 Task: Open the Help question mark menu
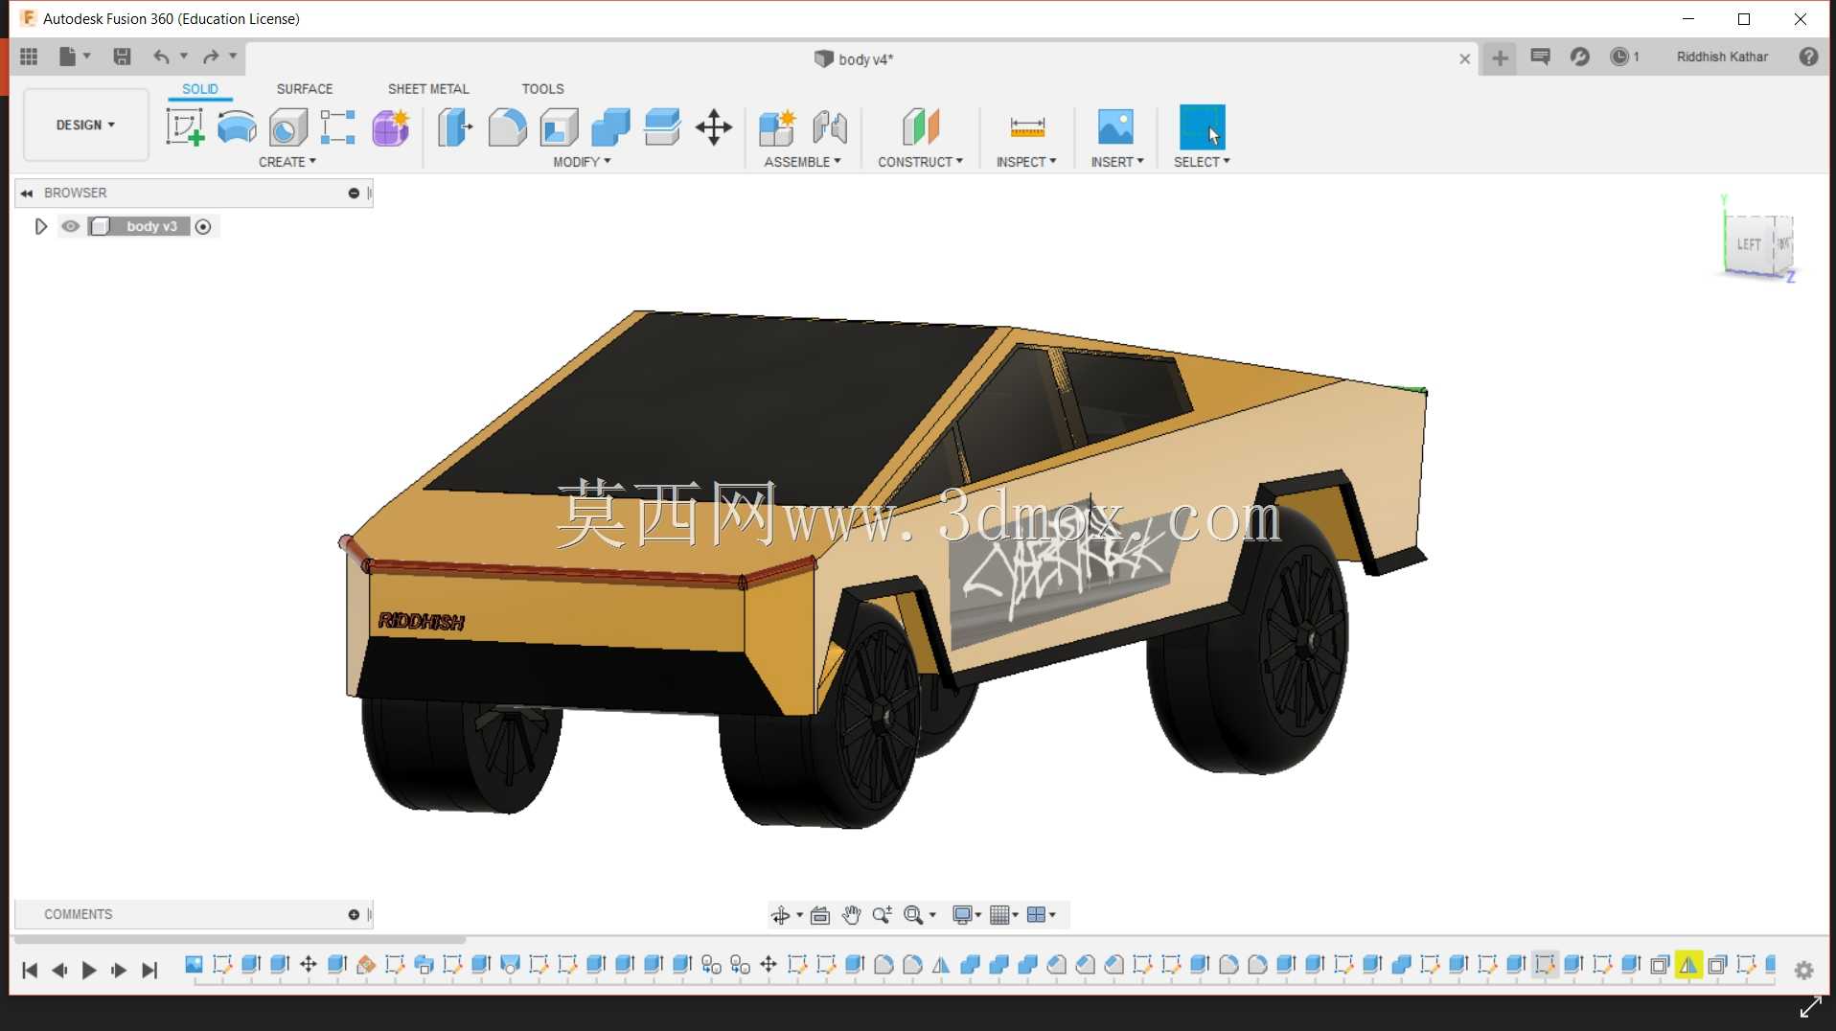1808,57
